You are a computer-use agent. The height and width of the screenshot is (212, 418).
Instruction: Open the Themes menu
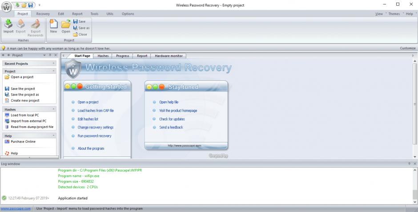tap(394, 14)
